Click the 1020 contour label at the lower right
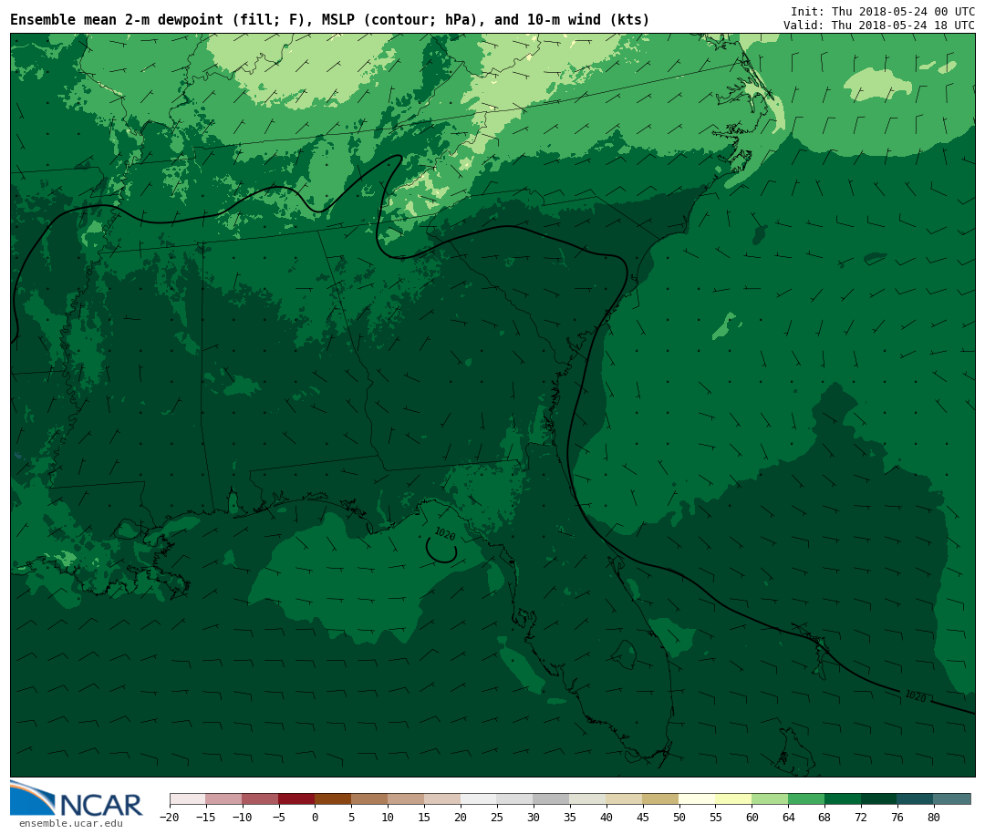Screen dimensions: 985x834 click(915, 696)
